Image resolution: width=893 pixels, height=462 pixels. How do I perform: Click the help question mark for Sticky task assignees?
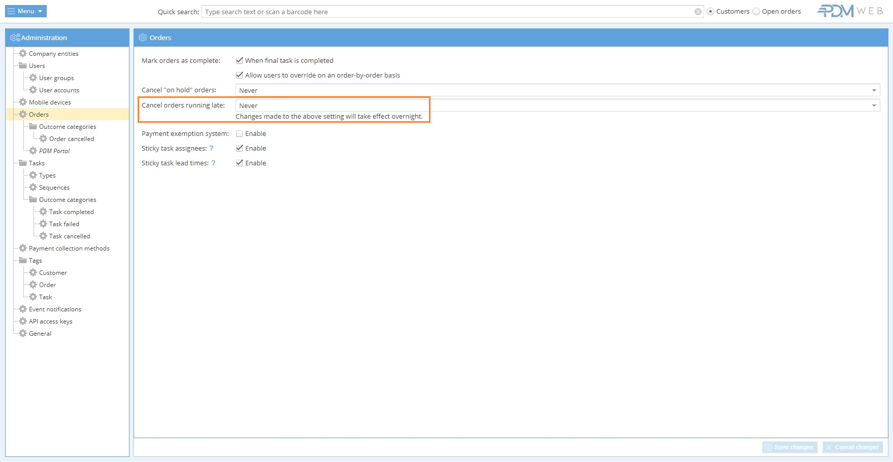coord(211,149)
